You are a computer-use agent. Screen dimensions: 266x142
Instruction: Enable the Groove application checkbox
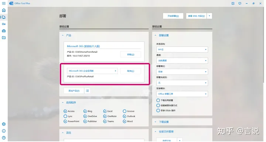[x=125, y=111]
